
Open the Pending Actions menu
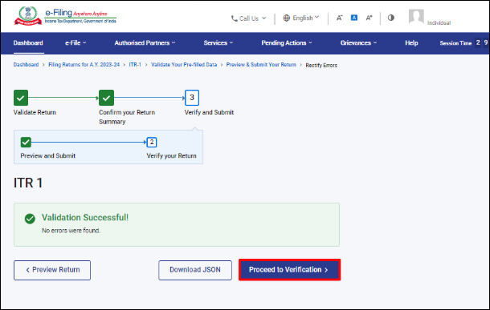[x=287, y=43]
